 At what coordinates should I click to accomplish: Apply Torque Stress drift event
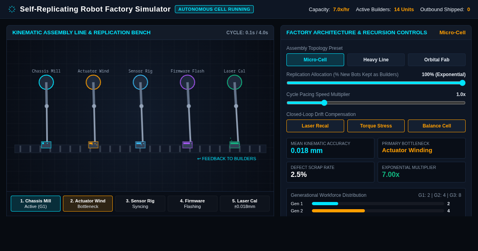pyautogui.click(x=376, y=126)
